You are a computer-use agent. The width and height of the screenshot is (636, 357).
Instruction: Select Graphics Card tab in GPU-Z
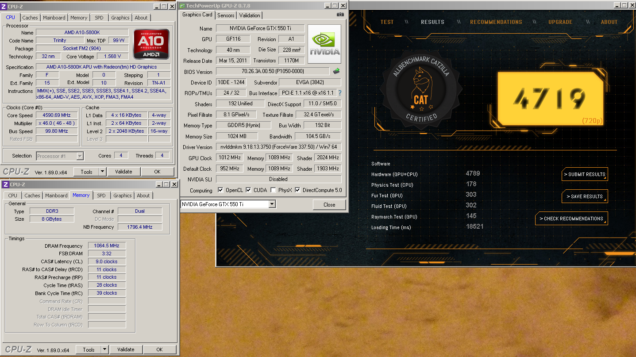[x=197, y=15]
